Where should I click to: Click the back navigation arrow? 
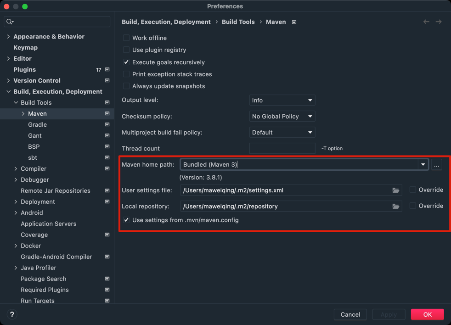(x=426, y=22)
